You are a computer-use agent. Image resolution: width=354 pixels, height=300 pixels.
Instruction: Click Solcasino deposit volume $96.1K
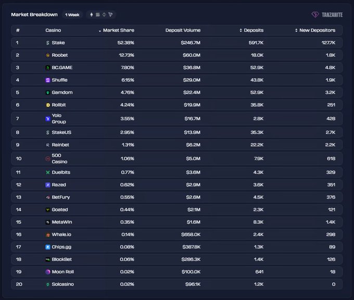click(x=193, y=284)
